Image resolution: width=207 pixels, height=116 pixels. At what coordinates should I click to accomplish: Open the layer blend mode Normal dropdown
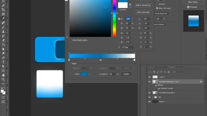pos(158,67)
